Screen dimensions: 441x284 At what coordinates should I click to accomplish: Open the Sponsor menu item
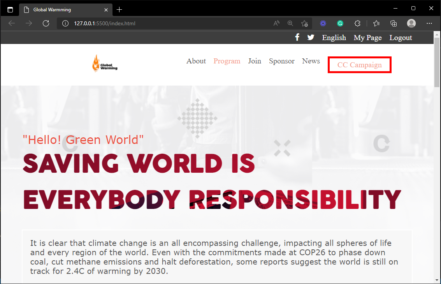pos(281,61)
